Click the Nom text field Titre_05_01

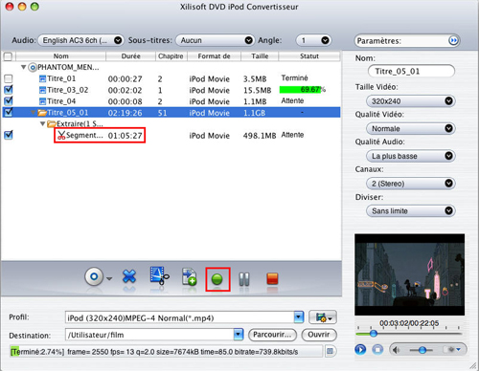(411, 71)
